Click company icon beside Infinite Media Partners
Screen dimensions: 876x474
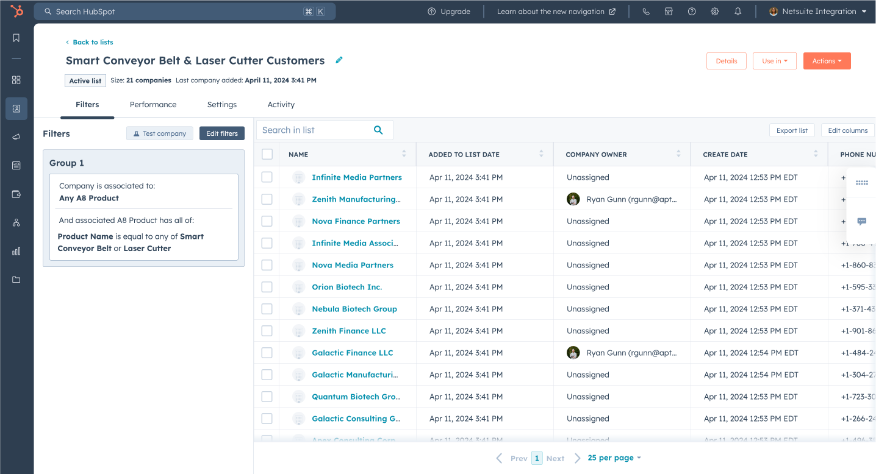[x=298, y=177]
